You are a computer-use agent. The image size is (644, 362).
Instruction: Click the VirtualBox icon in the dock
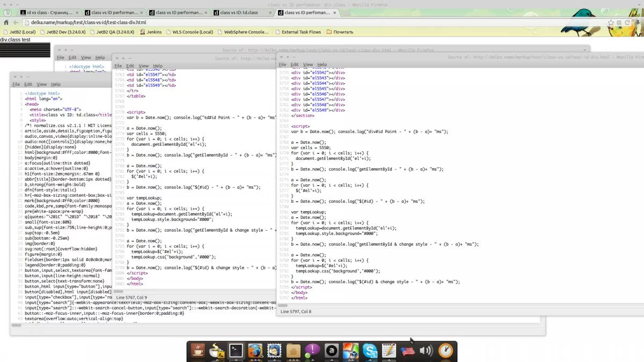350,351
